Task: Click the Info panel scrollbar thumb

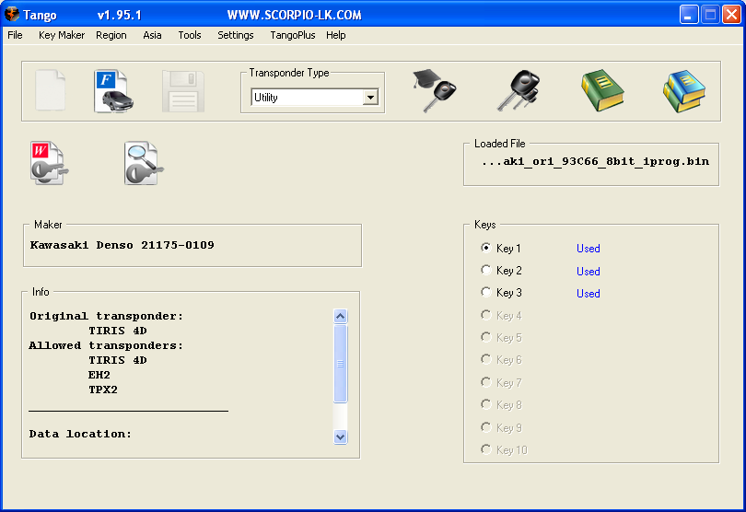Action: coord(340,364)
